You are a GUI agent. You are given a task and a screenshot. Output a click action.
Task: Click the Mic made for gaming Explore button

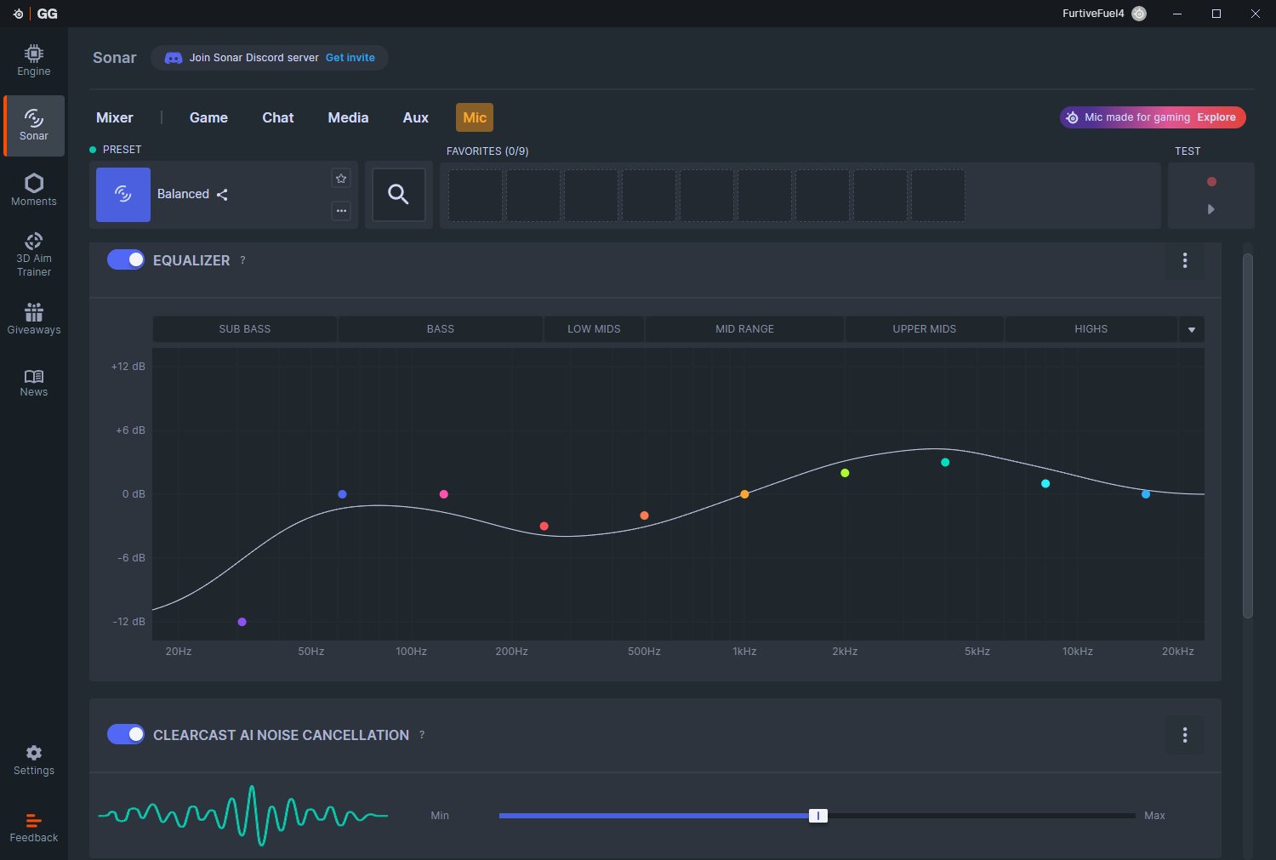pyautogui.click(x=1216, y=117)
